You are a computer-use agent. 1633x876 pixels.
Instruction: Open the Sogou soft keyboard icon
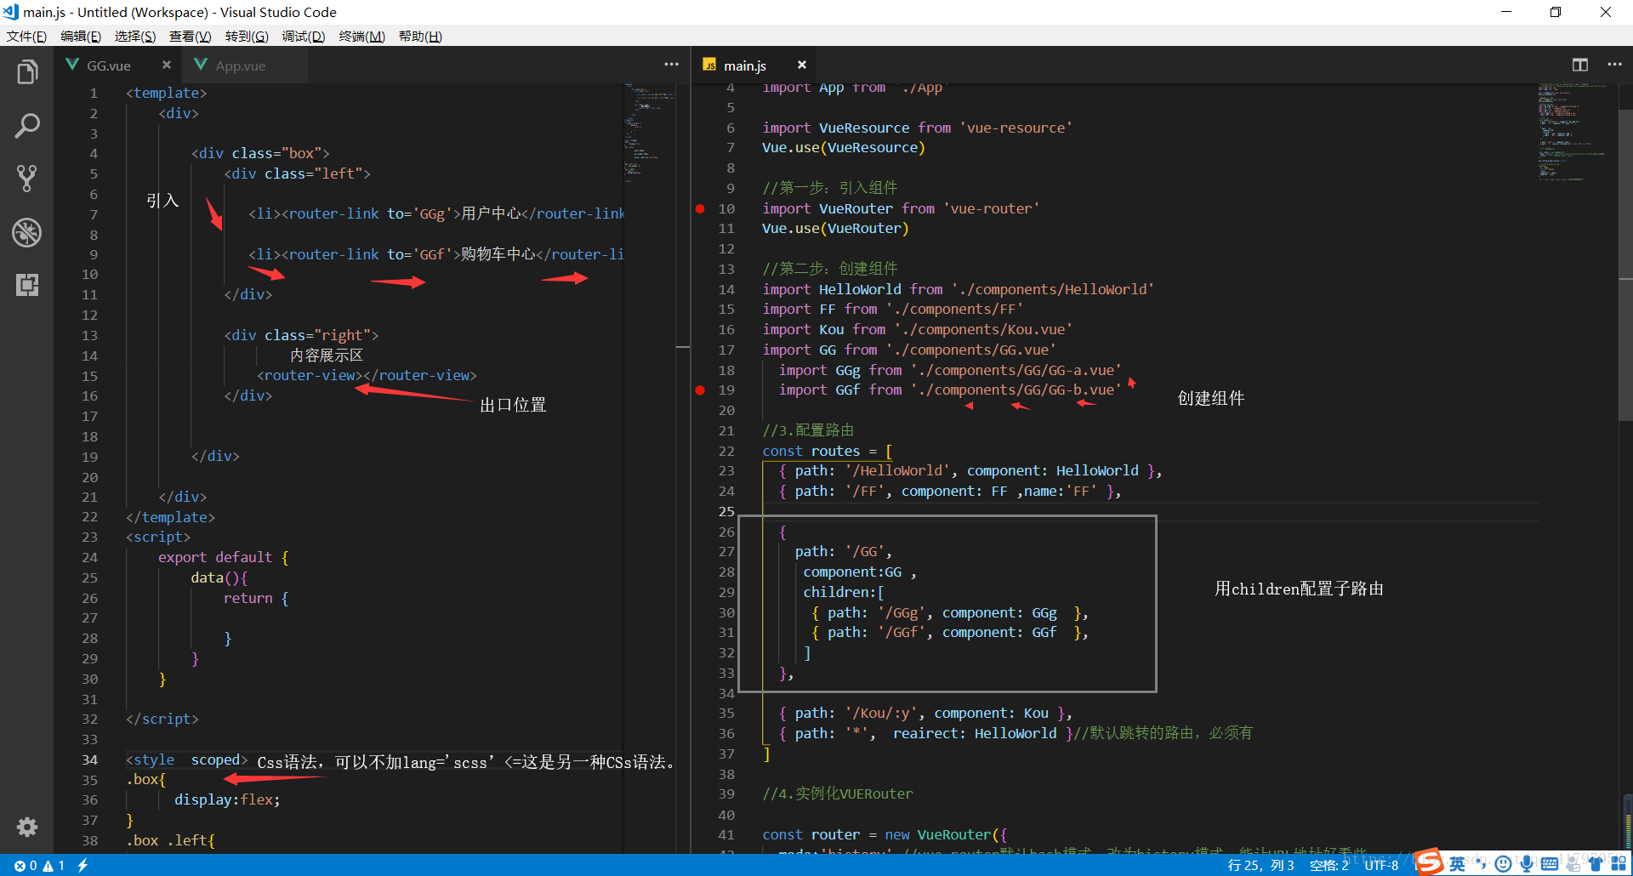[x=1550, y=864]
